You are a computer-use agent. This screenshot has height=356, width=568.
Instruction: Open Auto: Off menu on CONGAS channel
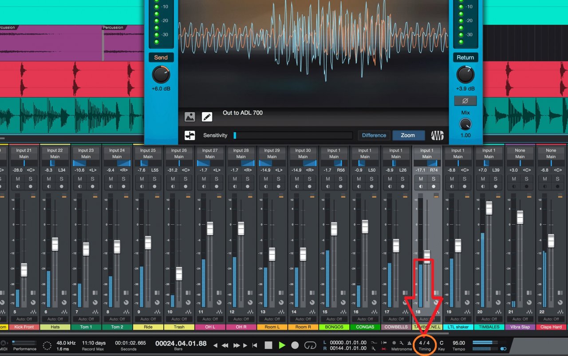point(365,319)
